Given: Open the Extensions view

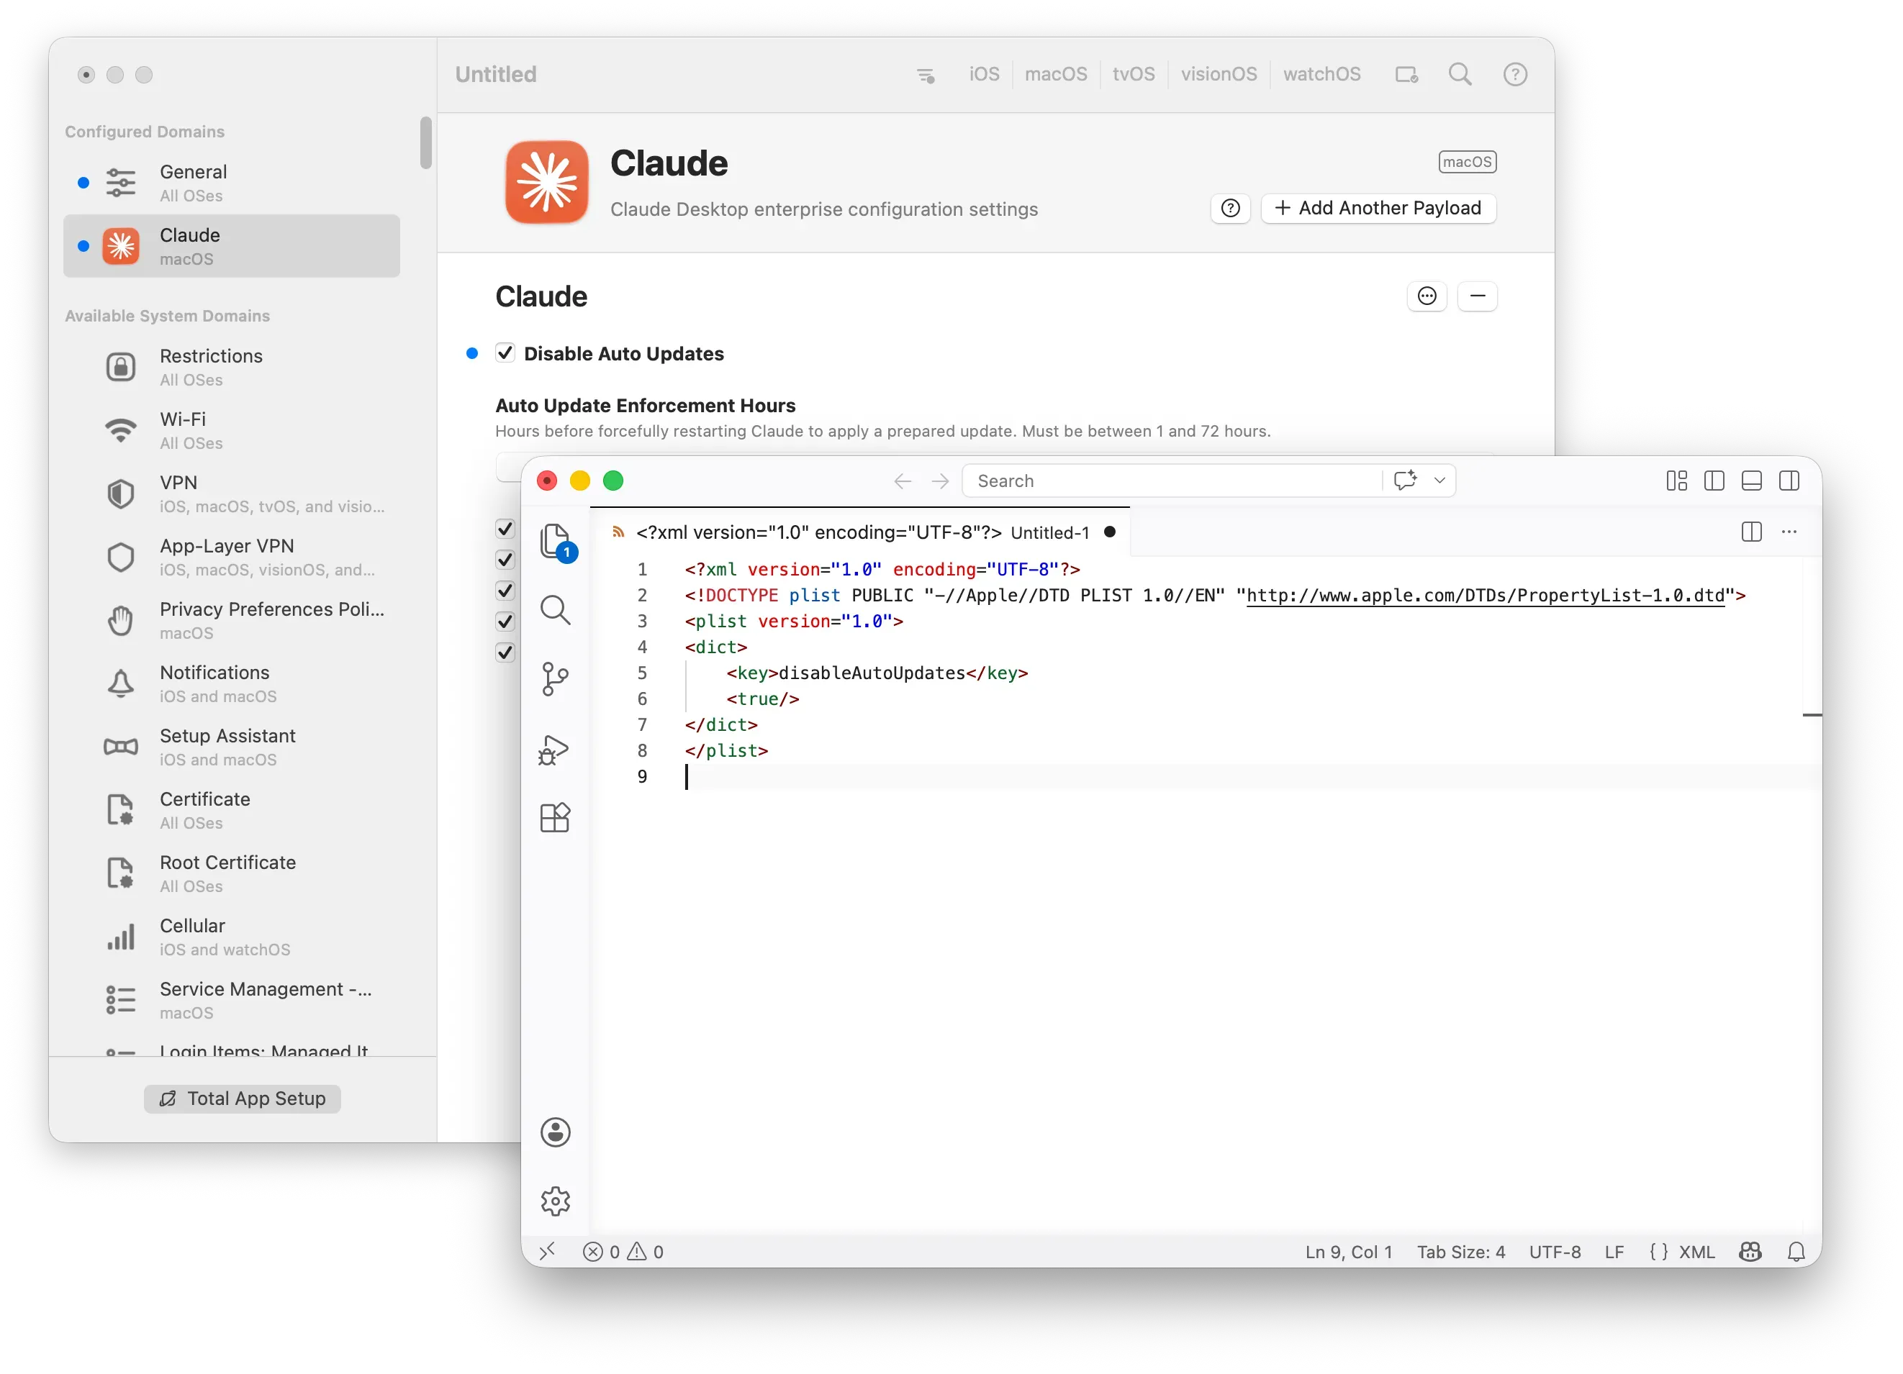Looking at the screenshot, I should tap(556, 817).
